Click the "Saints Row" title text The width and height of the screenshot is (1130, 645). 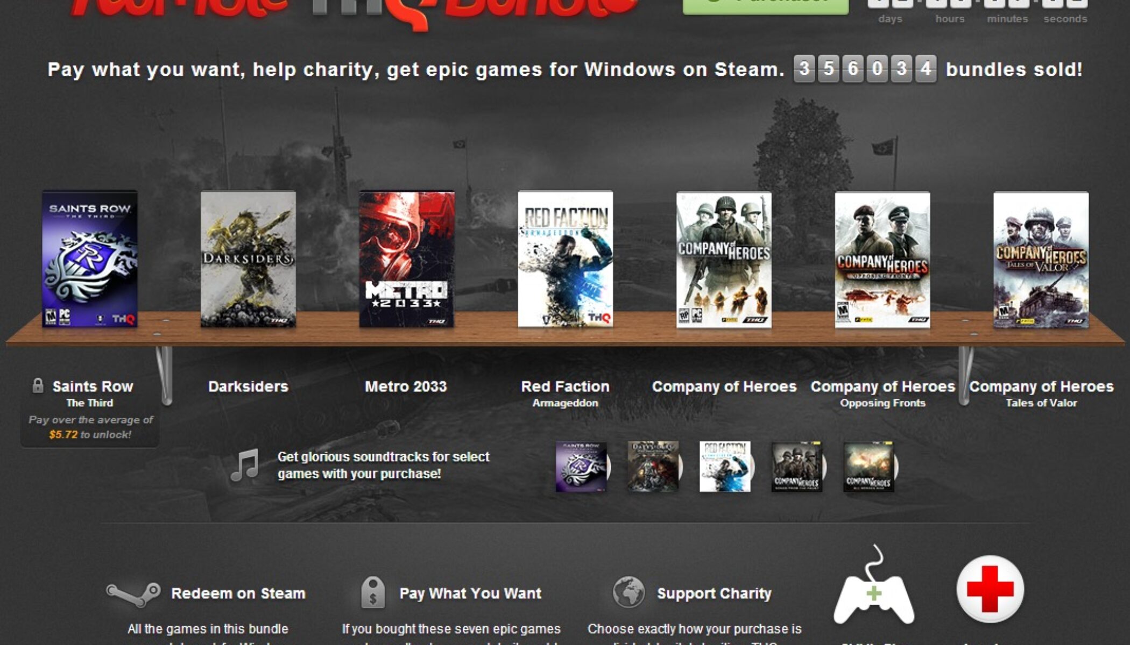[93, 386]
